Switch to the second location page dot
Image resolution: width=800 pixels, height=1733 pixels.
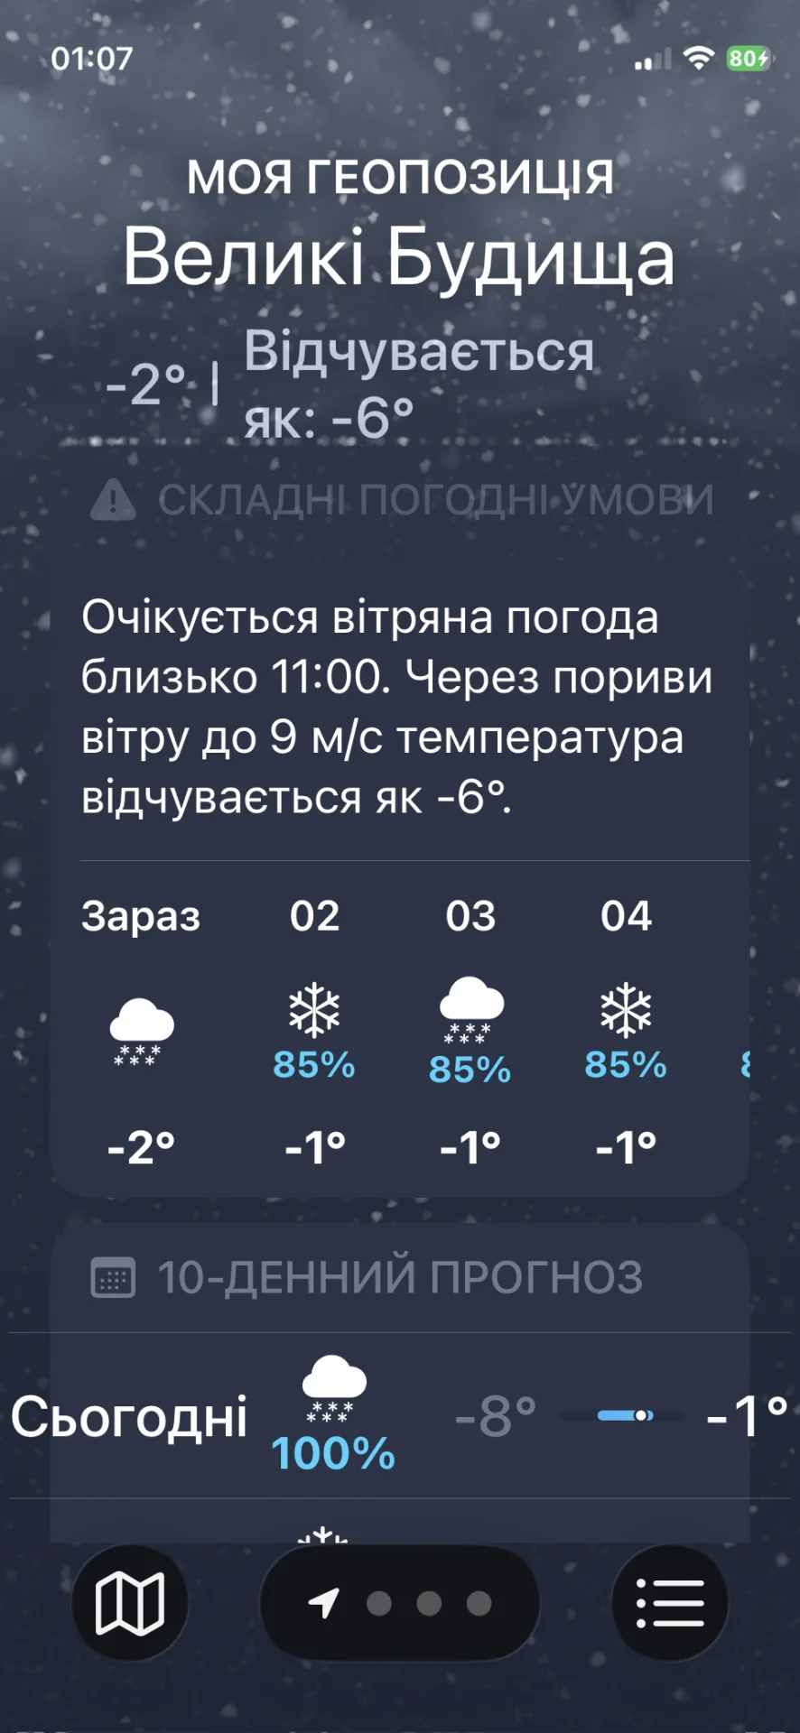pyautogui.click(x=379, y=1603)
